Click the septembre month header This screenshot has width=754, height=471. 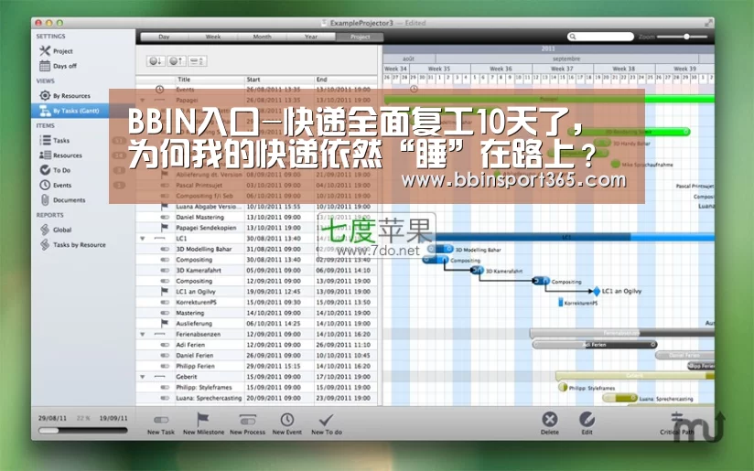(x=566, y=59)
